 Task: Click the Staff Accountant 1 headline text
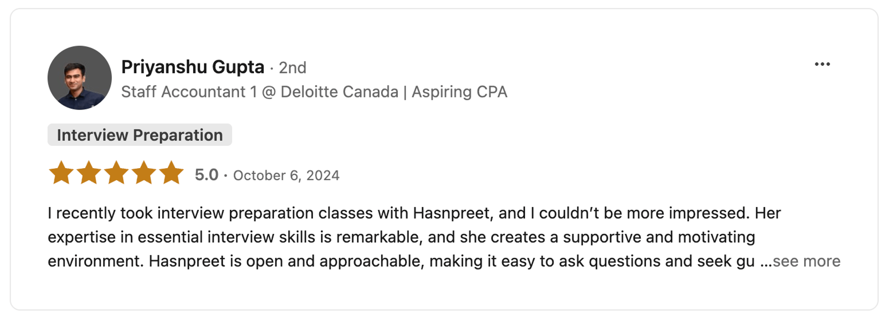tap(189, 92)
